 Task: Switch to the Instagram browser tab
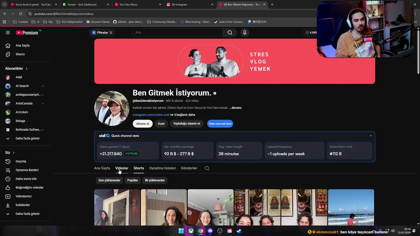pos(190,5)
